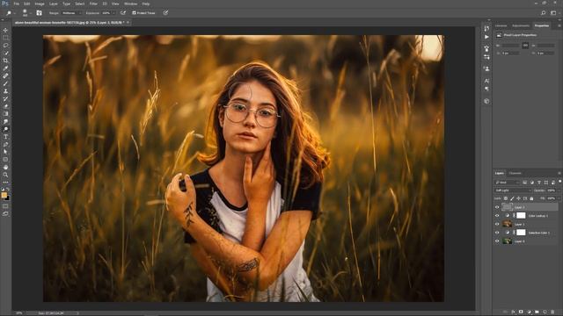Select the active Dodge tool
Image resolution: width=563 pixels, height=316 pixels.
[5, 129]
